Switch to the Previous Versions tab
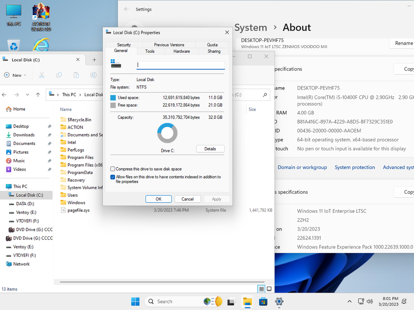Image resolution: width=414 pixels, height=310 pixels. point(169,45)
